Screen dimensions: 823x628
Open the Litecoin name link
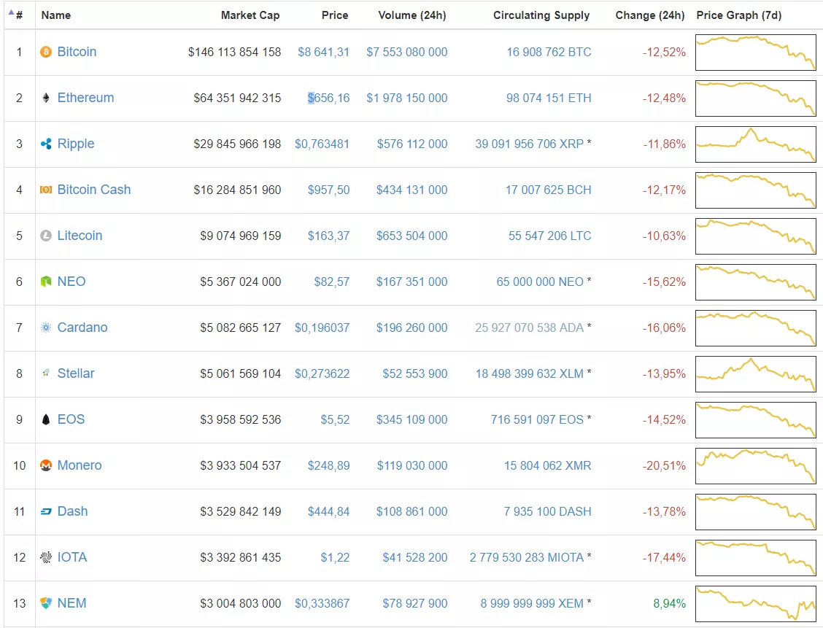tap(80, 236)
